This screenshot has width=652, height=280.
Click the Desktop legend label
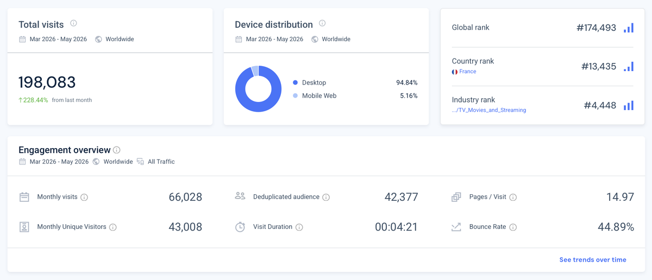click(x=314, y=82)
